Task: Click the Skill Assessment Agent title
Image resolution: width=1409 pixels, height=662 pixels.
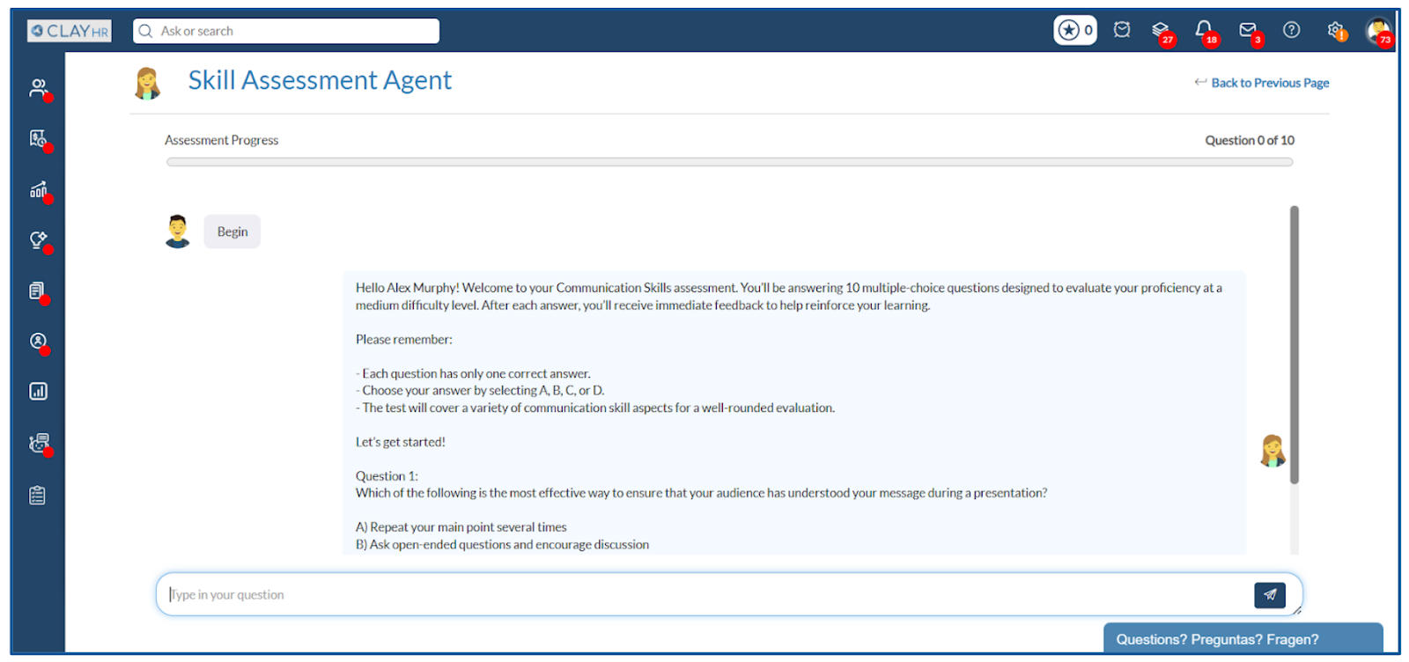Action: (x=320, y=80)
